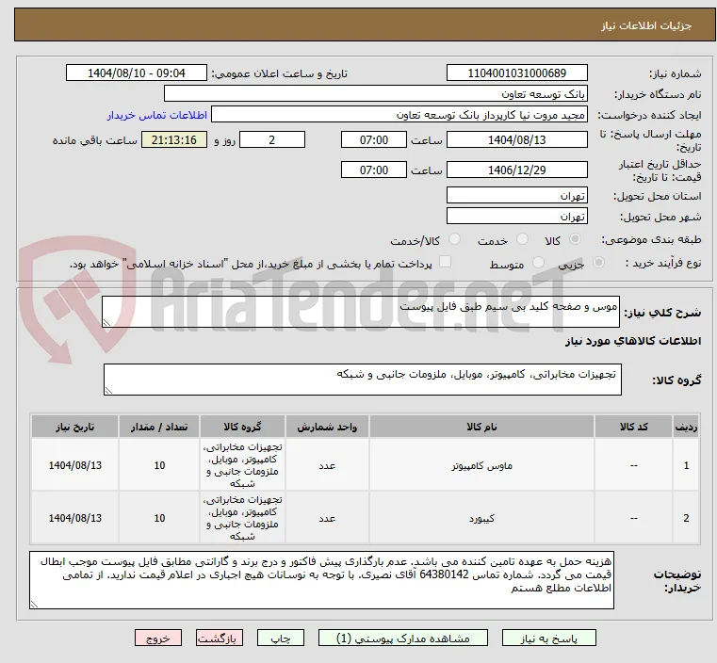
Task: Click the چاپ print button
Action: [281, 638]
